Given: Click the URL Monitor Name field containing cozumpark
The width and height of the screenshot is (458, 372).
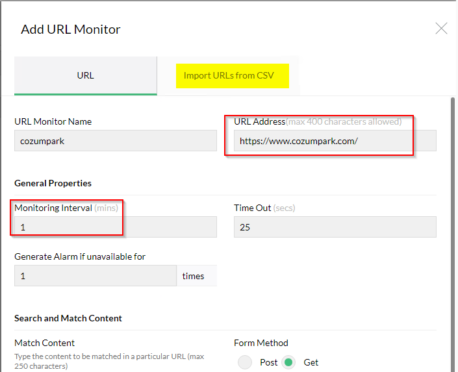Looking at the screenshot, I should [x=116, y=141].
